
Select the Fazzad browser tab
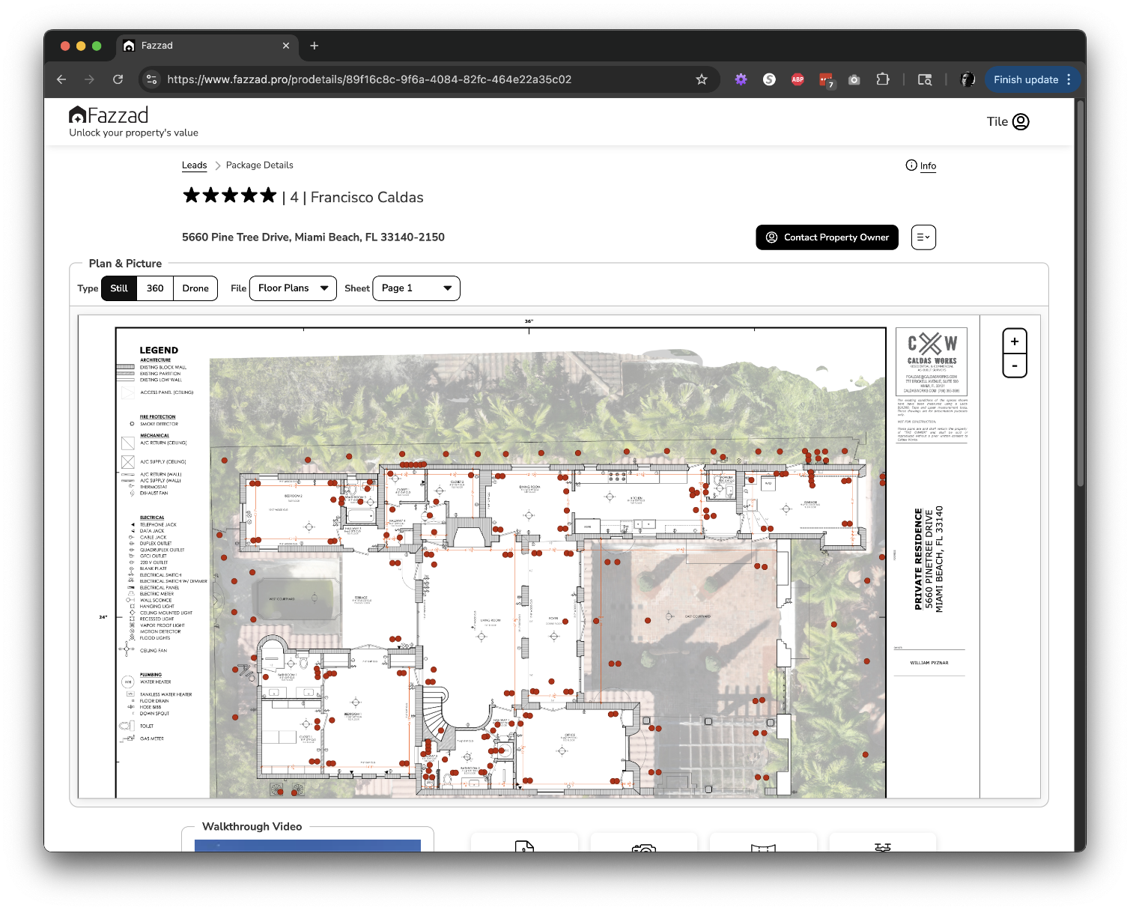point(207,46)
